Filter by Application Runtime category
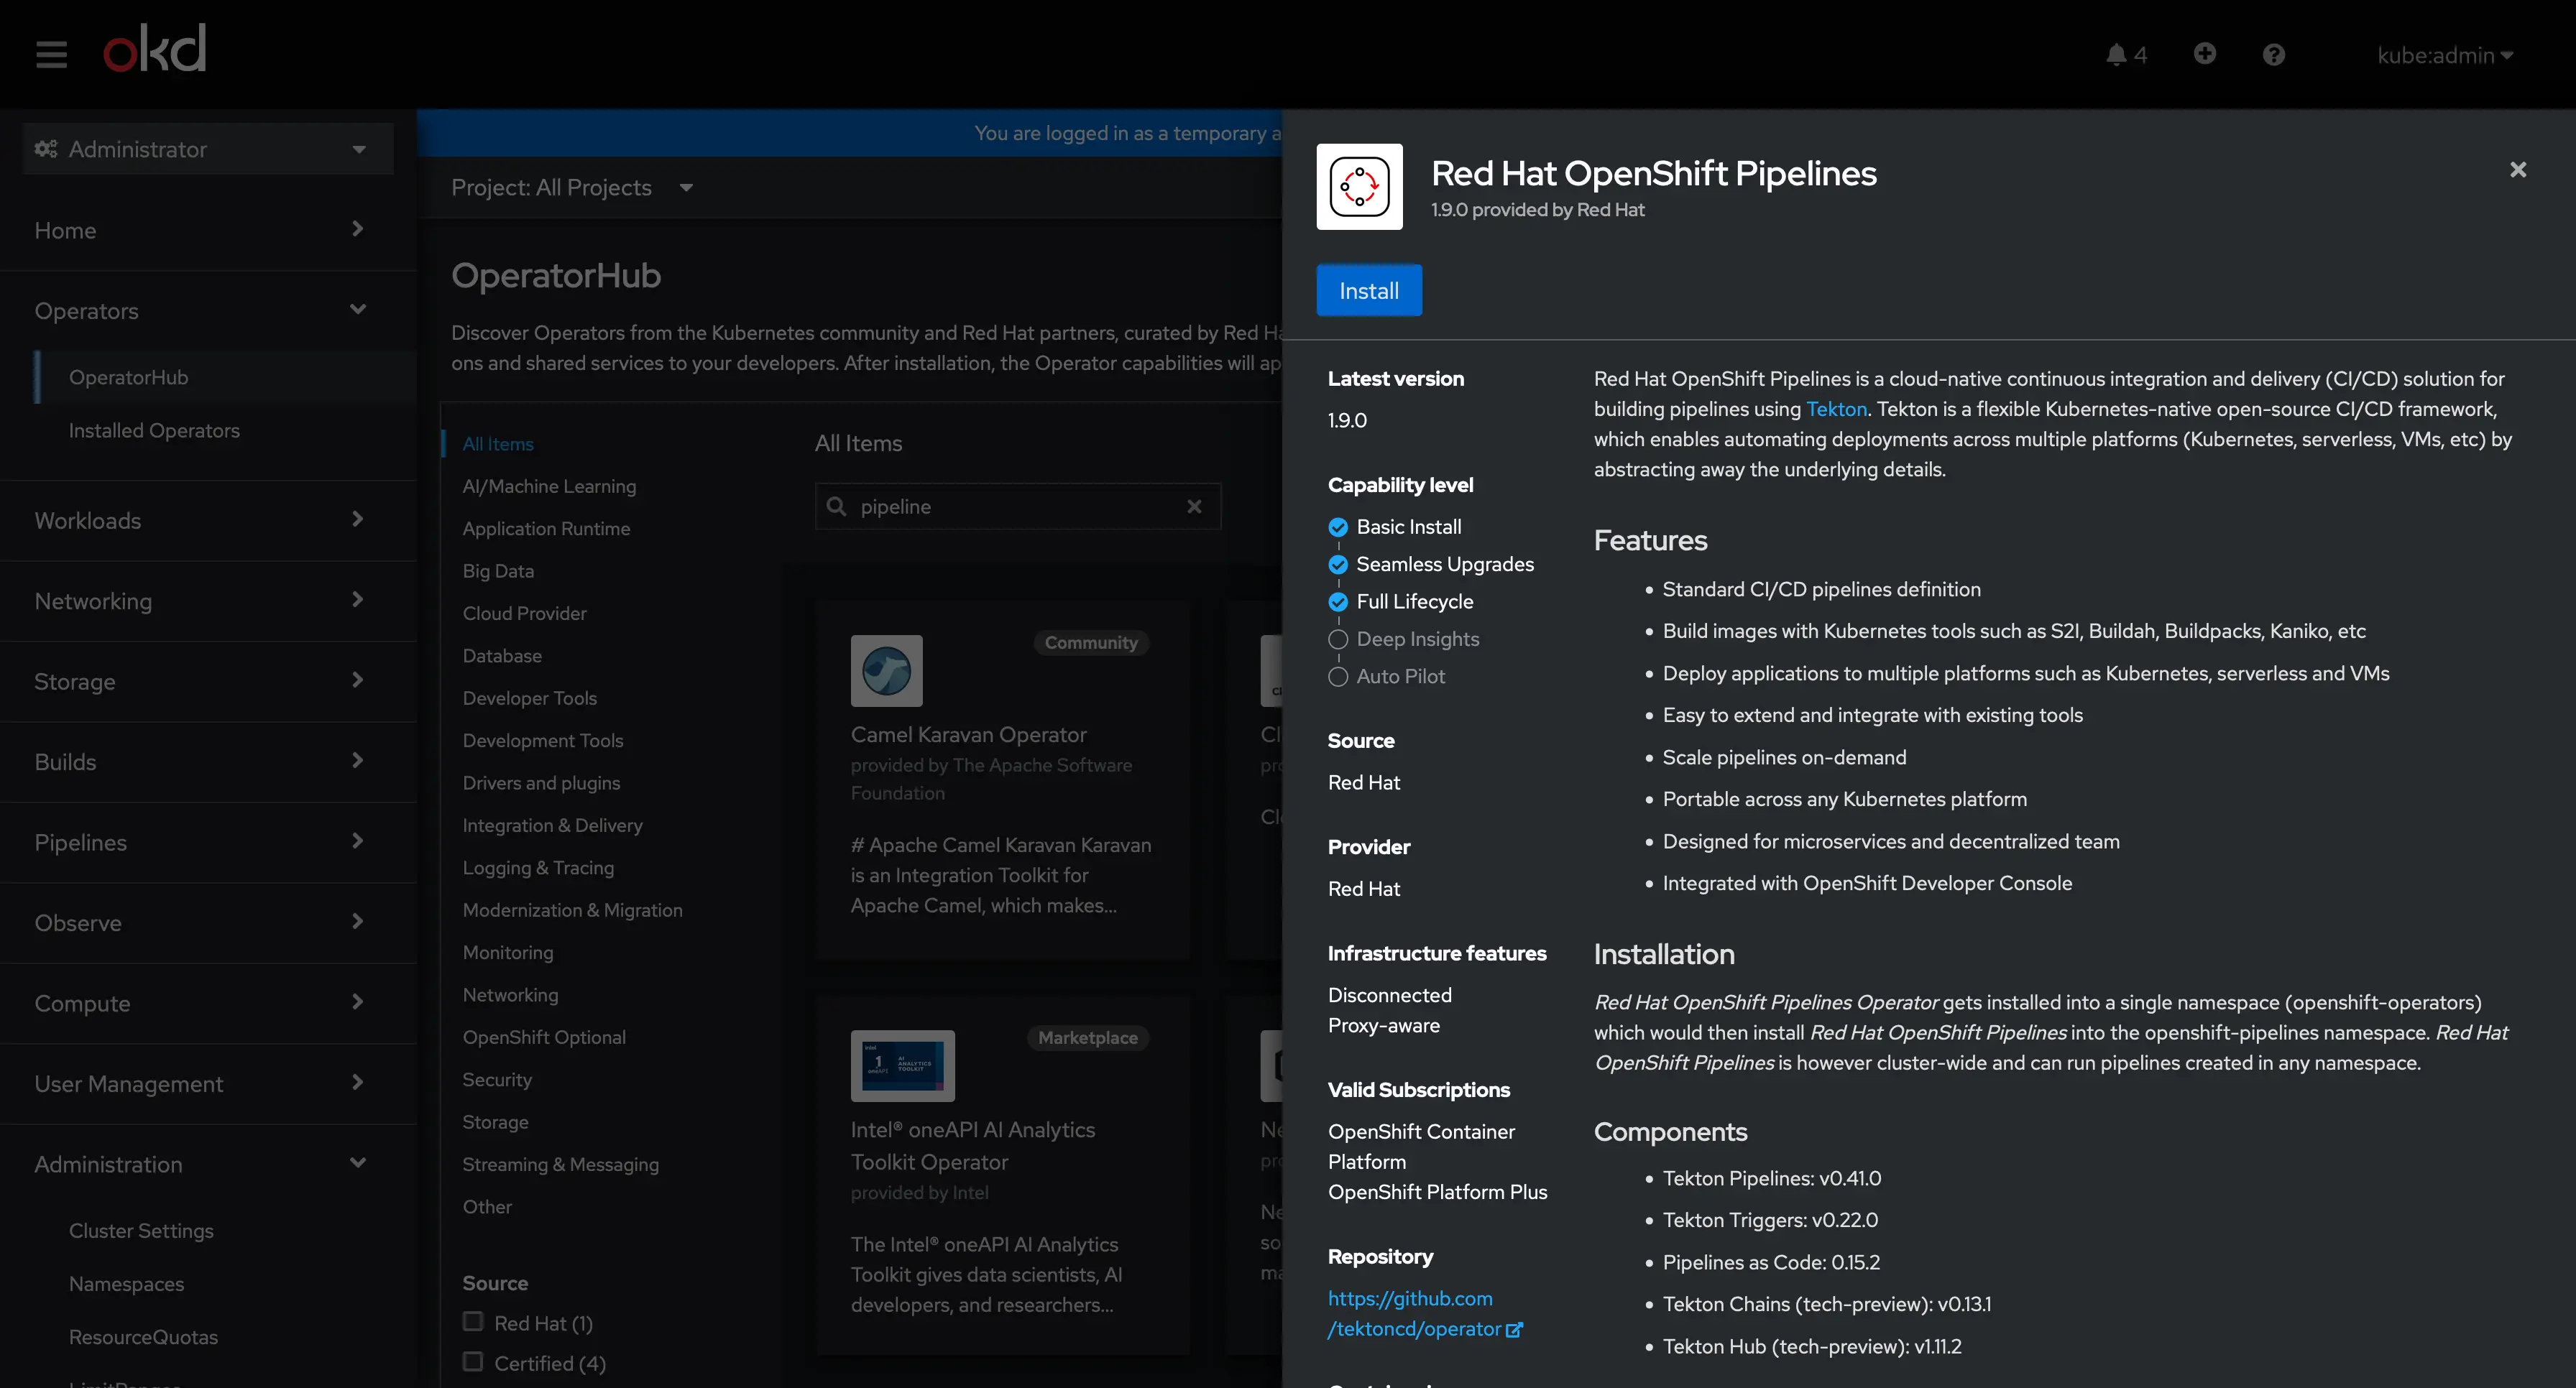The image size is (2576, 1388). pyautogui.click(x=546, y=529)
